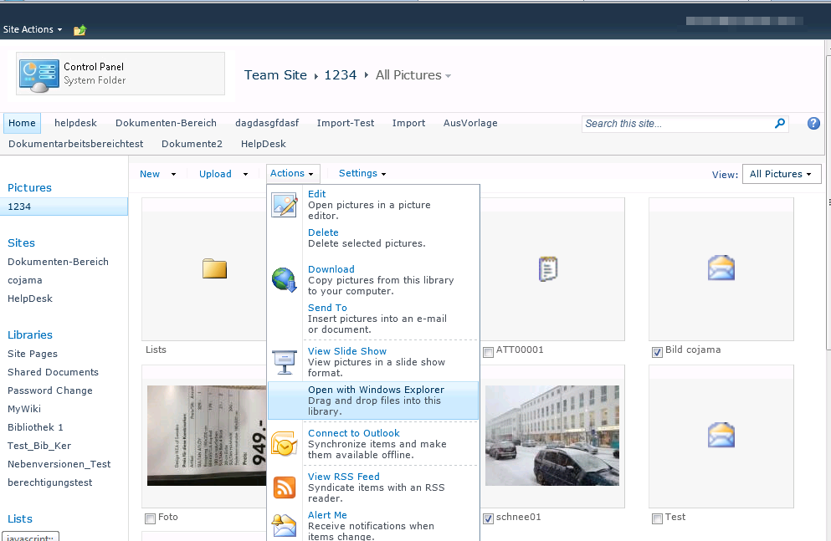Click the navigate up folder icon
Viewport: 831px width, 541px height.
point(80,30)
